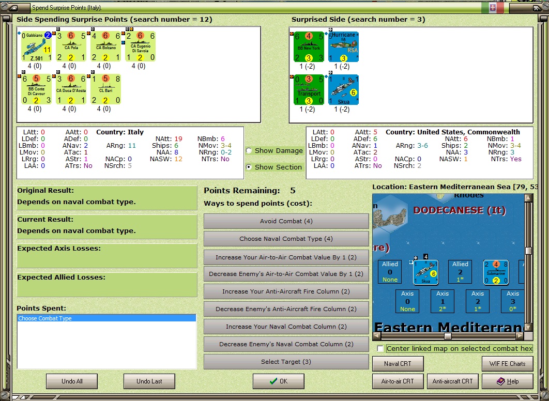Click the Submarine unit on the map
The image size is (549, 401).
(x=496, y=272)
